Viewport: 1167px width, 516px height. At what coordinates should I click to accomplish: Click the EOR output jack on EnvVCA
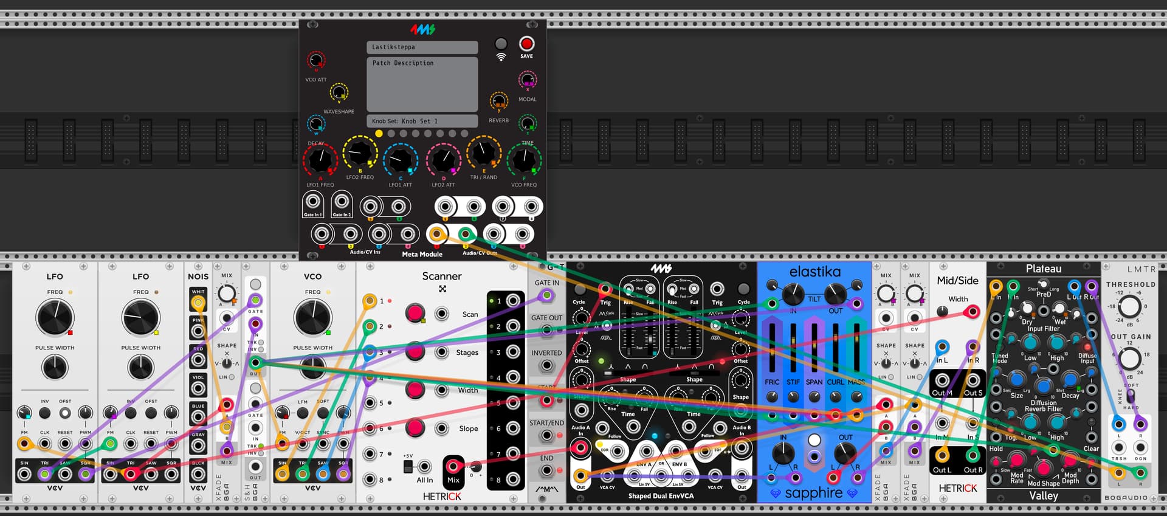point(618,451)
